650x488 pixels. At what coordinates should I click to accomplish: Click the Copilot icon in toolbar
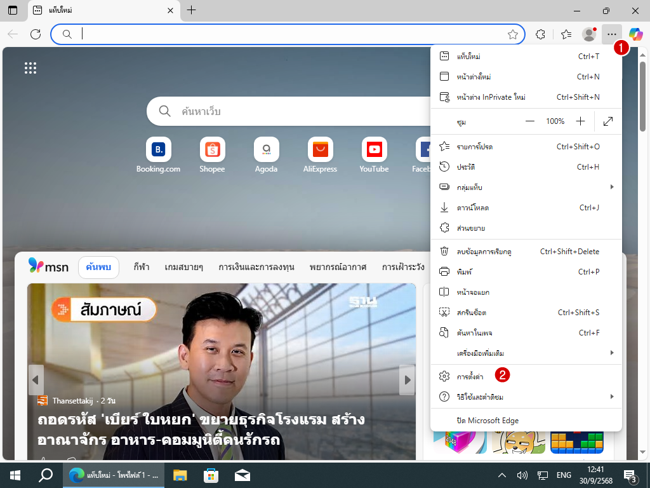[x=636, y=34]
